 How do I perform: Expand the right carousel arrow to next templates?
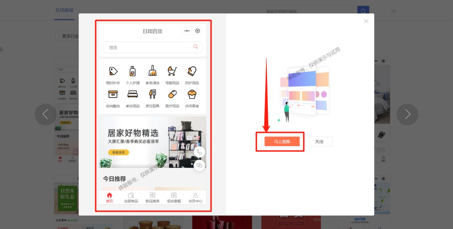(x=407, y=114)
